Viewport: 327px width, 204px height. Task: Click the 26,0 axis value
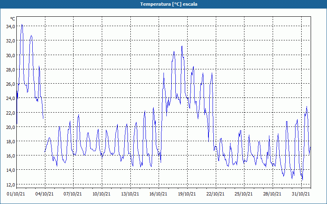pos(11,84)
